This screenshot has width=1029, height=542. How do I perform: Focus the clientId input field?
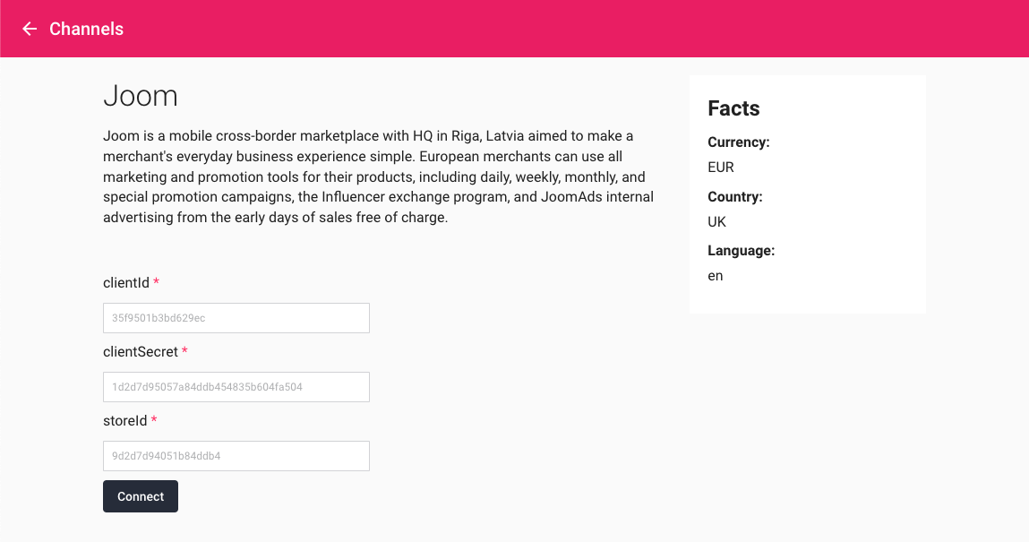click(236, 318)
